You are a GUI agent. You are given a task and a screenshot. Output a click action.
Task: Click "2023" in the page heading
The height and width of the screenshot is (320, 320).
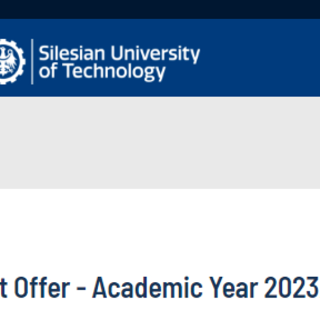pyautogui.click(x=291, y=288)
